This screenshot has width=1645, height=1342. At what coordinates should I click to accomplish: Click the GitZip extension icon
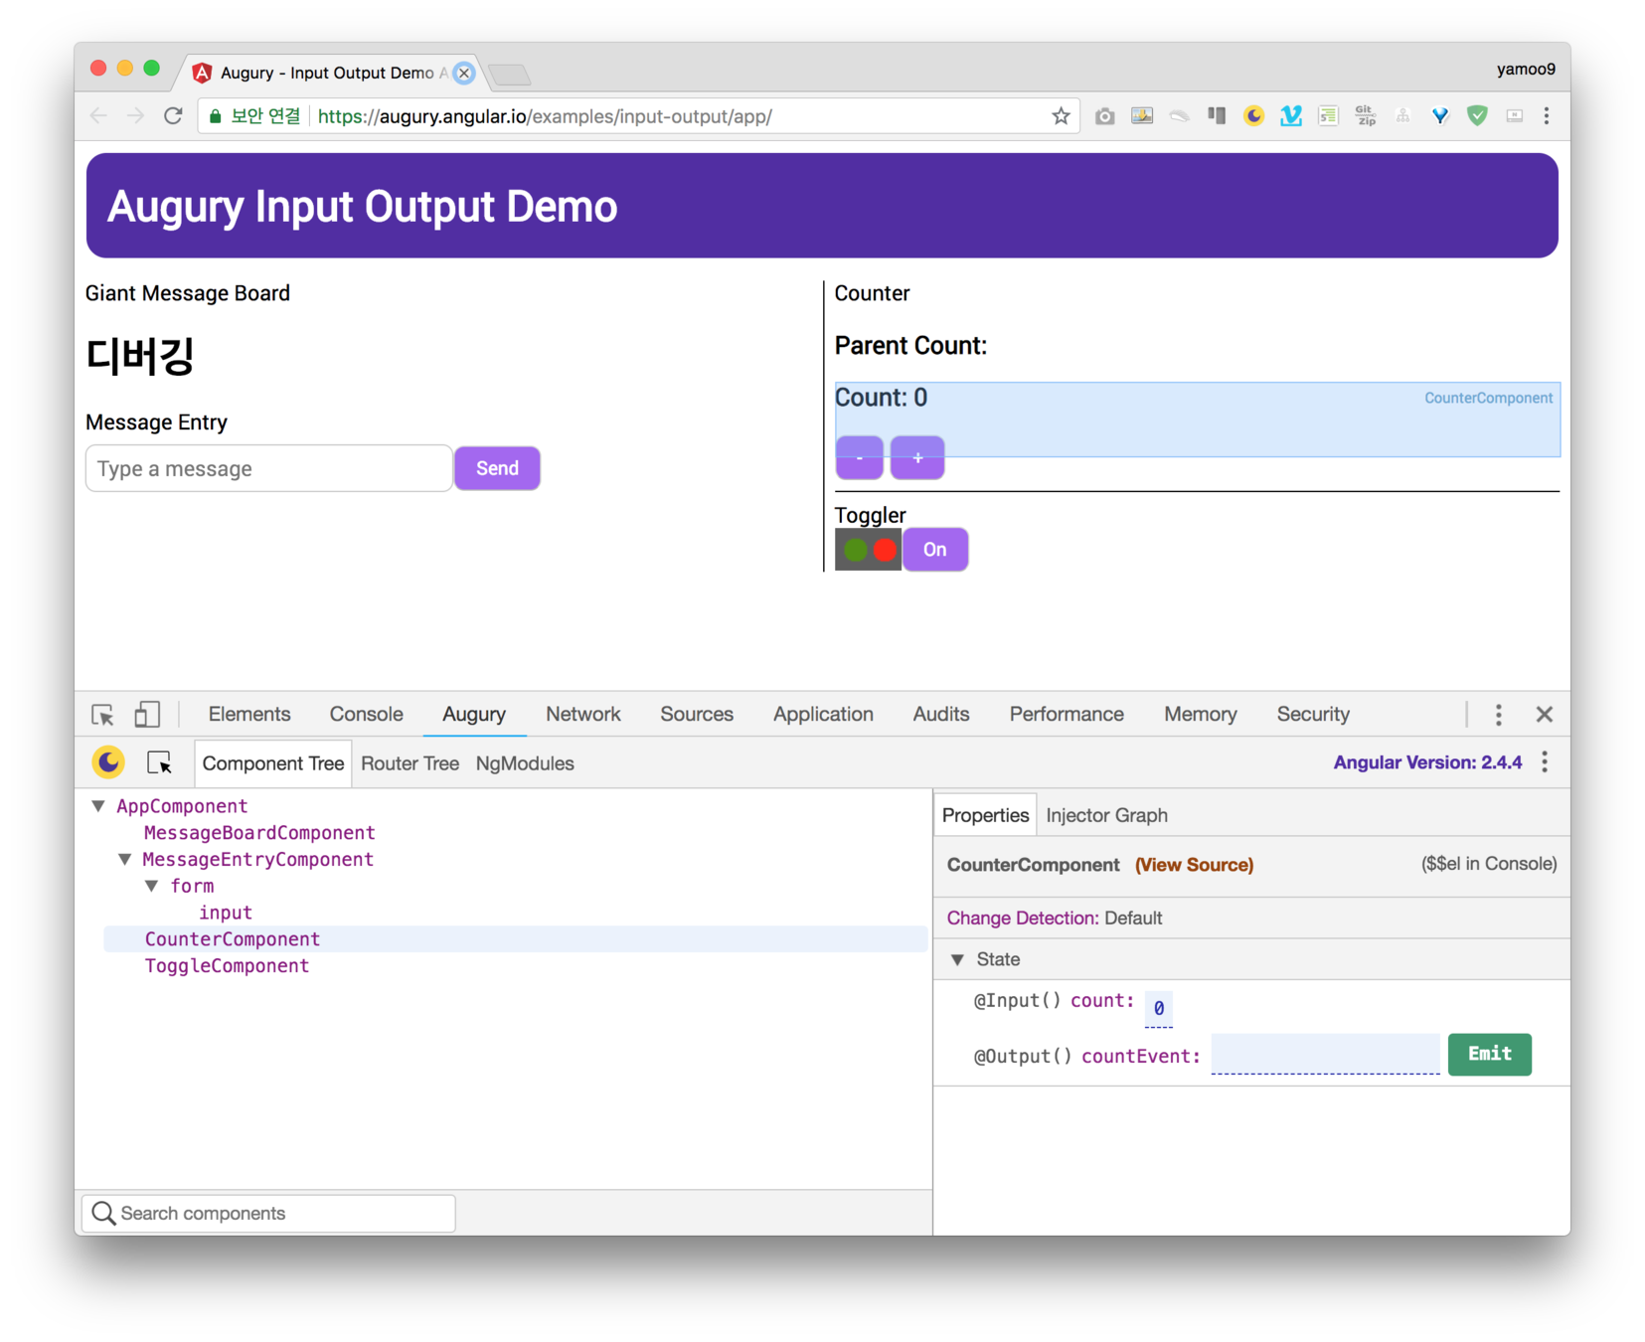1365,116
